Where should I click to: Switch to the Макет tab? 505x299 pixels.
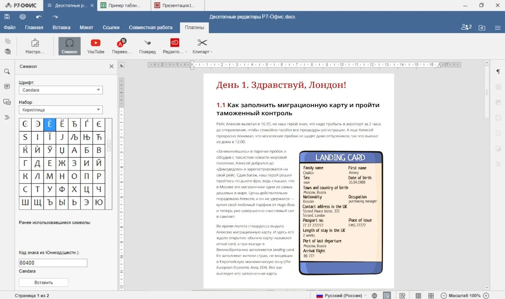click(x=86, y=27)
